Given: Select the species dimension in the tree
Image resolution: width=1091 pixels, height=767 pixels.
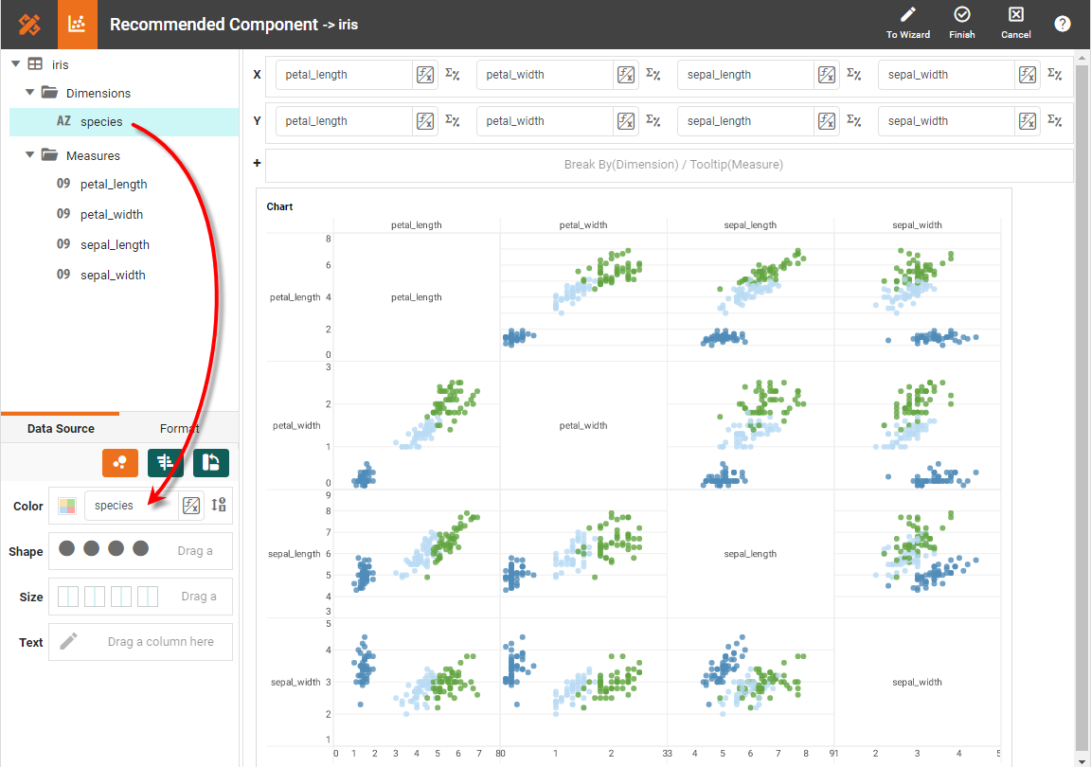Looking at the screenshot, I should tap(101, 121).
